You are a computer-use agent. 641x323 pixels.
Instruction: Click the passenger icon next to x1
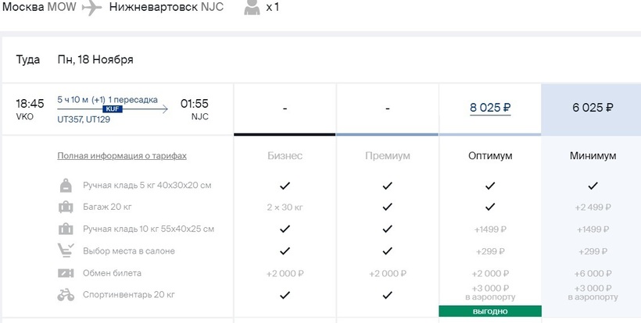(252, 8)
